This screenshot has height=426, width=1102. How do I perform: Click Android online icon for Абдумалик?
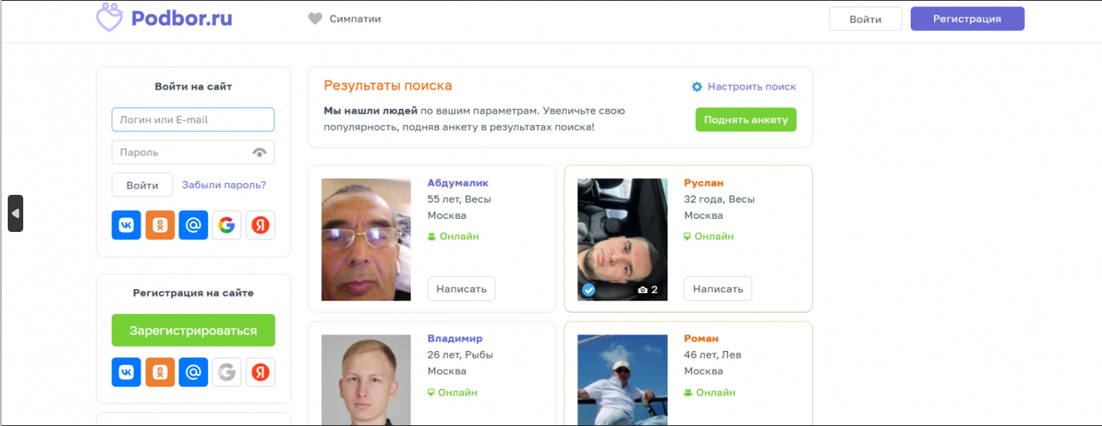point(432,237)
